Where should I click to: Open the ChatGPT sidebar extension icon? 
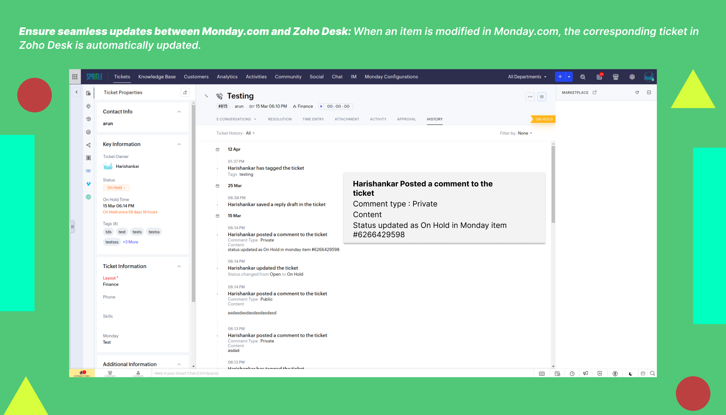coord(89,197)
